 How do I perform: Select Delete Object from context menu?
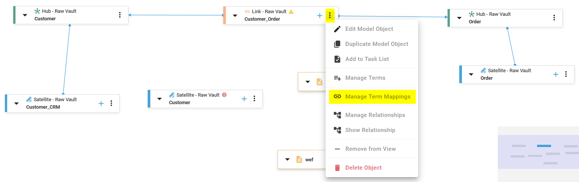pyautogui.click(x=363, y=168)
